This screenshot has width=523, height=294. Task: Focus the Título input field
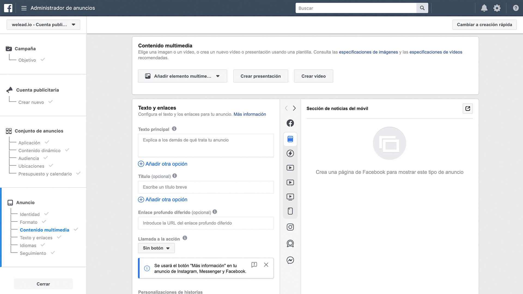[206, 187]
